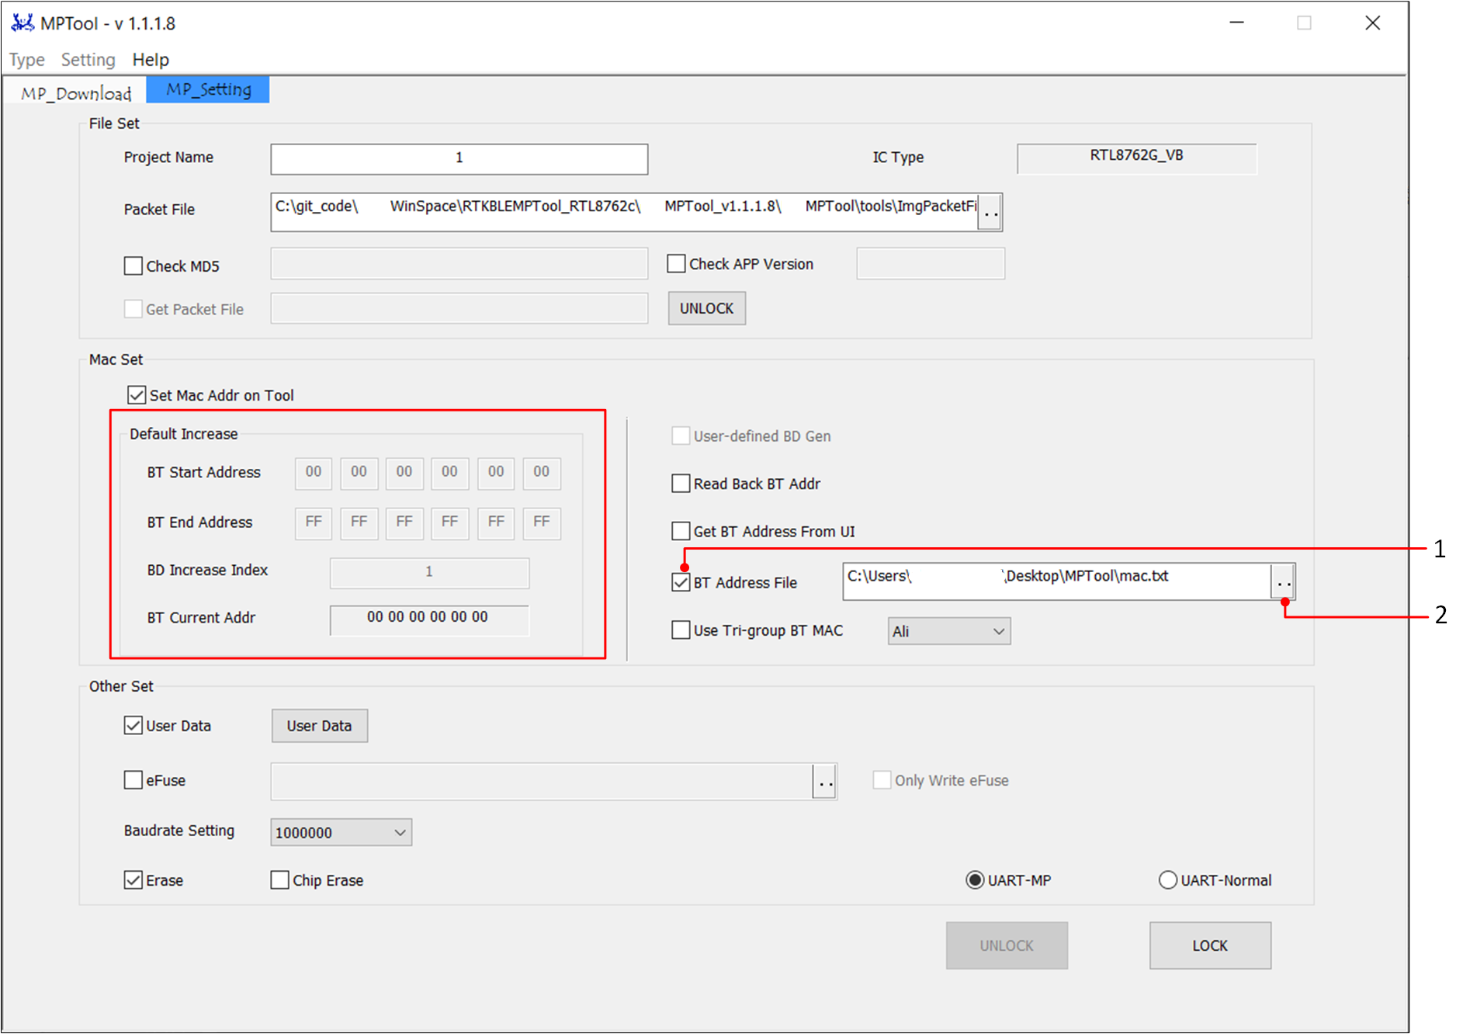Viewport: 1463px width, 1034px height.
Task: Close the MPTool window
Action: tap(1372, 23)
